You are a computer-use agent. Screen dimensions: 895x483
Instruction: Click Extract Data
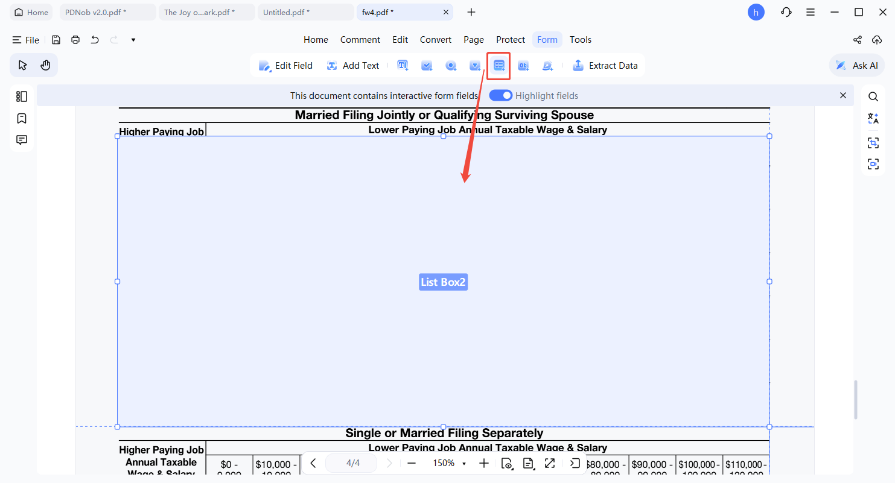[x=605, y=65]
